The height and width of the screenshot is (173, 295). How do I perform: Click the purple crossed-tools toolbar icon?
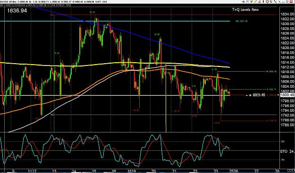[x=247, y=1]
